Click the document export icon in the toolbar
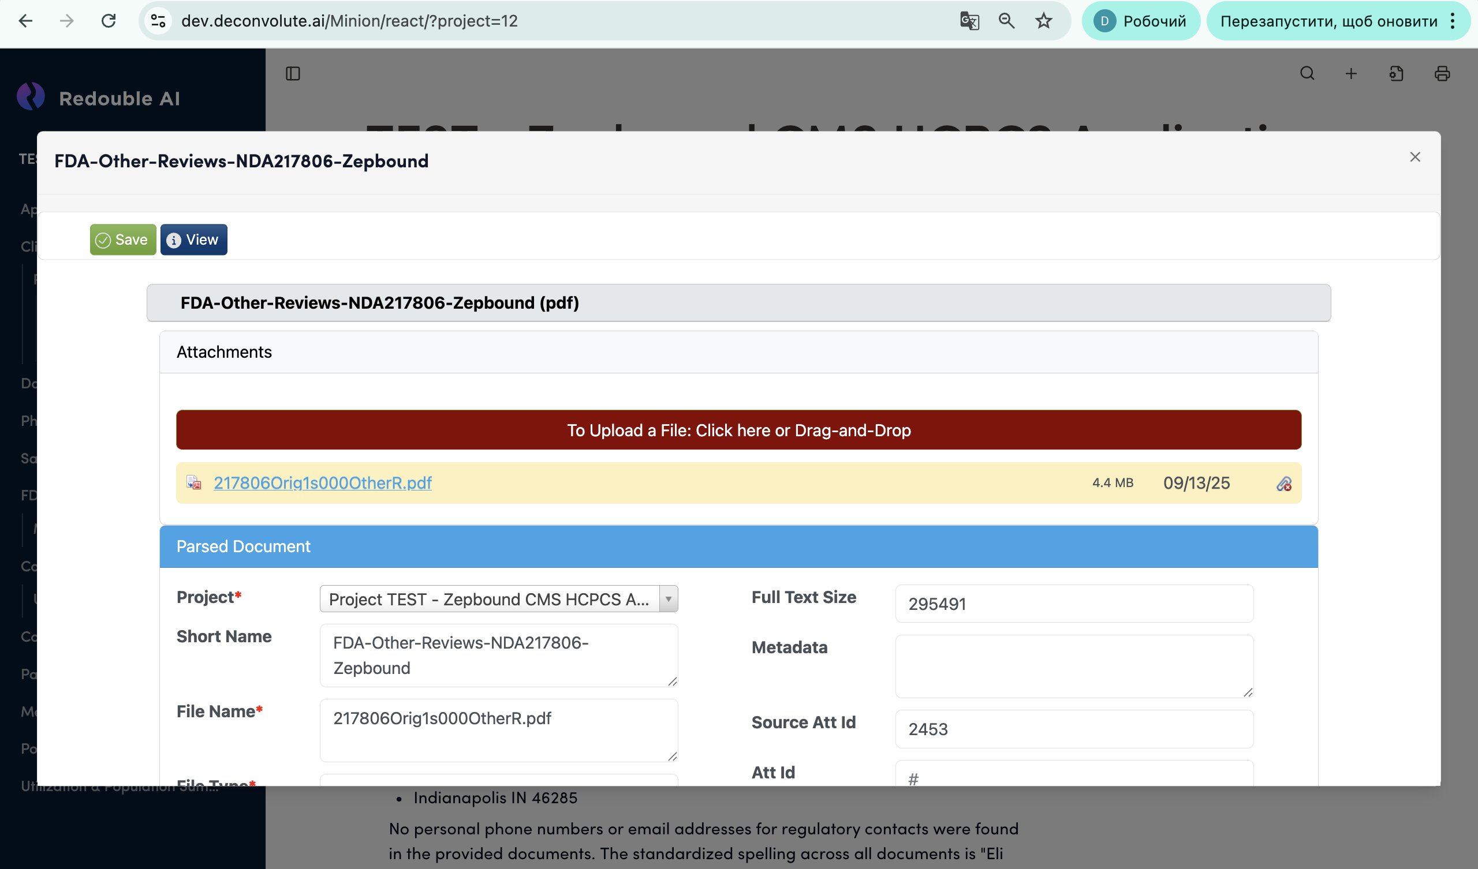The image size is (1478, 869). [x=1396, y=73]
